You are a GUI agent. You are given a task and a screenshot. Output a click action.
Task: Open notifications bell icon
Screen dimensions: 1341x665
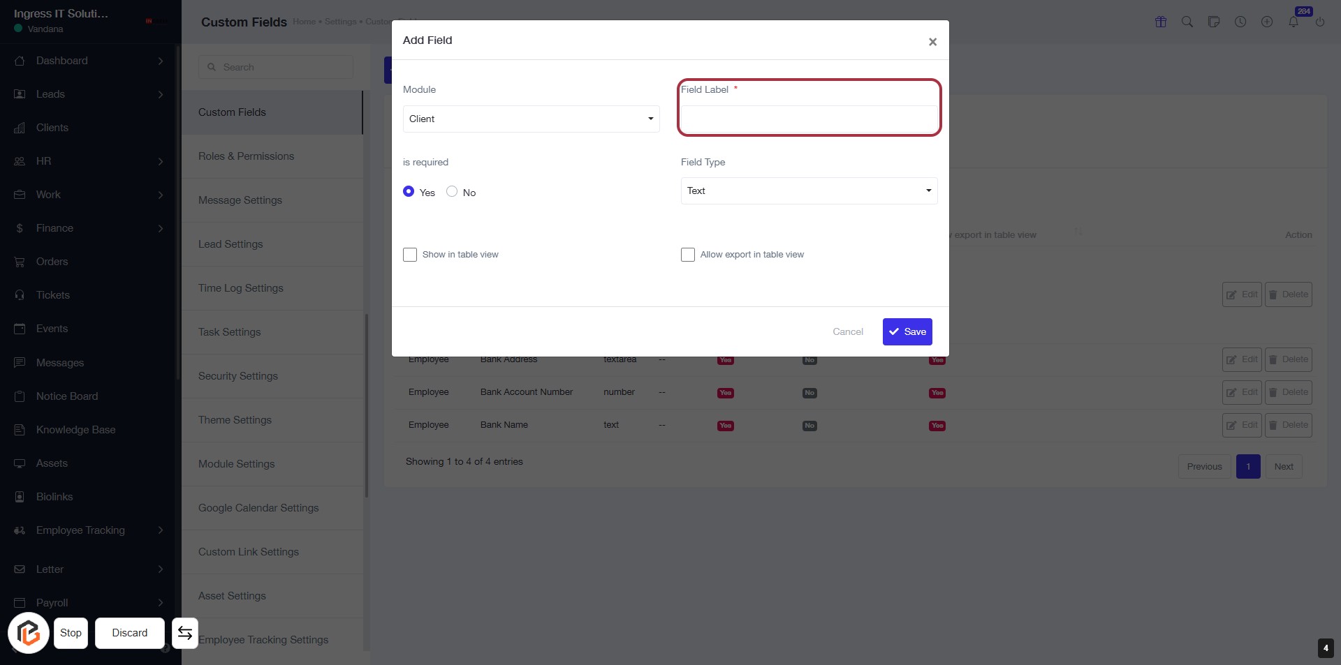1294,22
